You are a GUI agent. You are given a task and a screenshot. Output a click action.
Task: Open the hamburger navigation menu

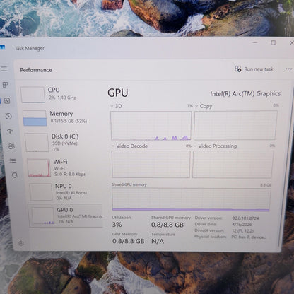click(4, 69)
